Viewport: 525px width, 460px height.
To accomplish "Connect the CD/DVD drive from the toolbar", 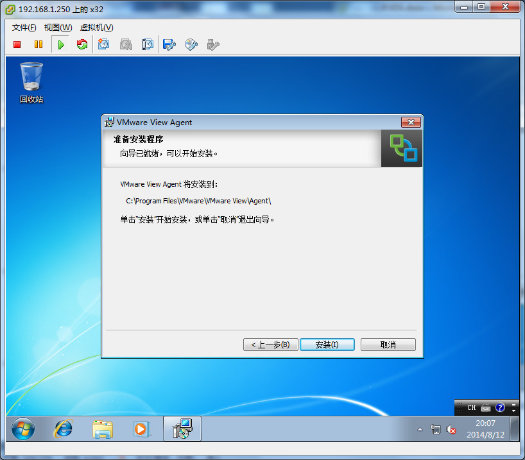I will pyautogui.click(x=191, y=44).
